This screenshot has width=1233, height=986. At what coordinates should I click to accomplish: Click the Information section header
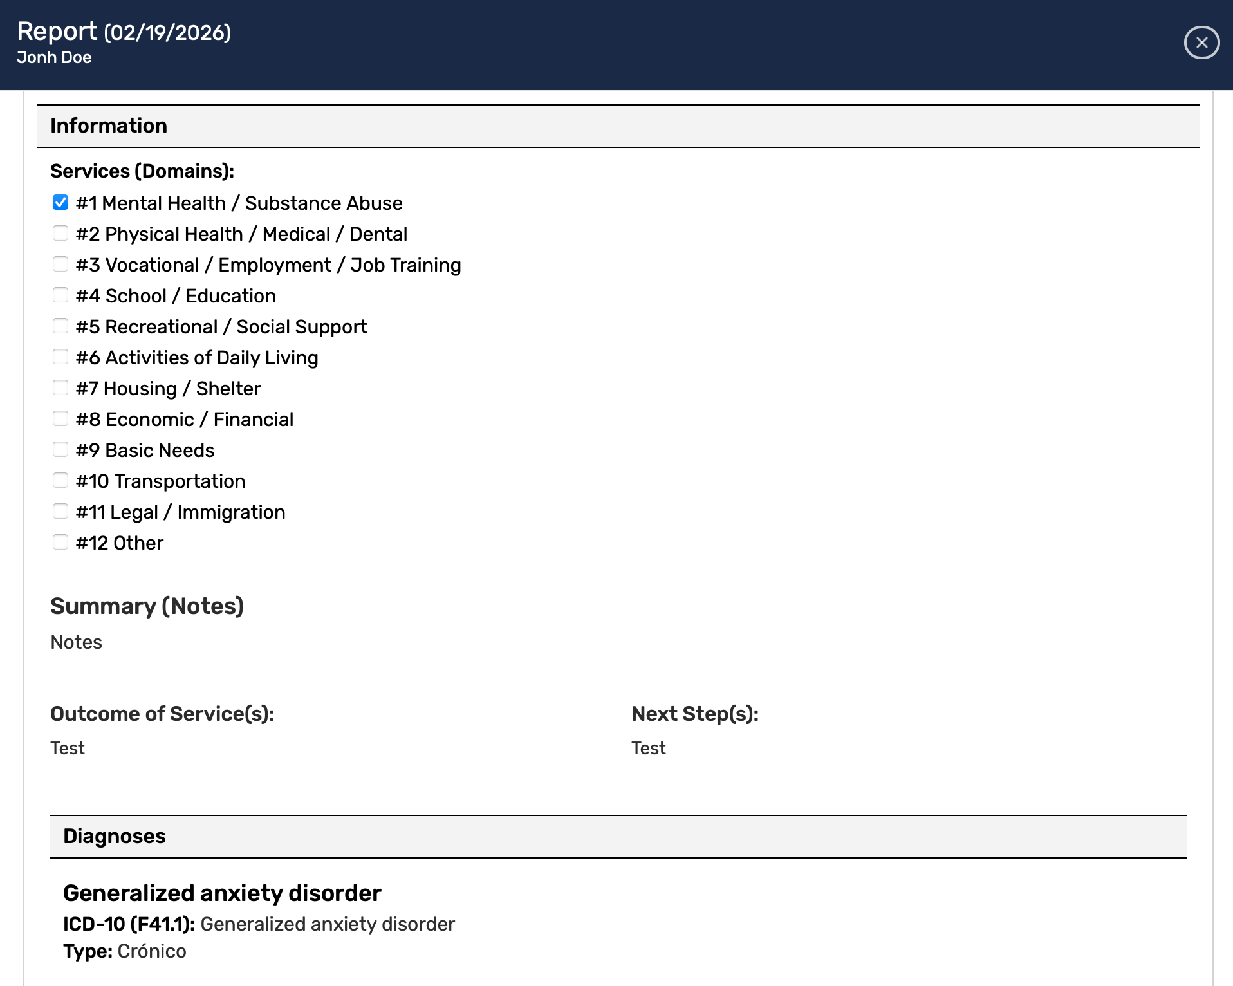click(x=109, y=126)
